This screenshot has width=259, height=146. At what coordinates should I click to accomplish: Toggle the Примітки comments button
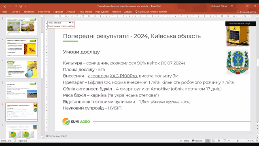point(197,141)
